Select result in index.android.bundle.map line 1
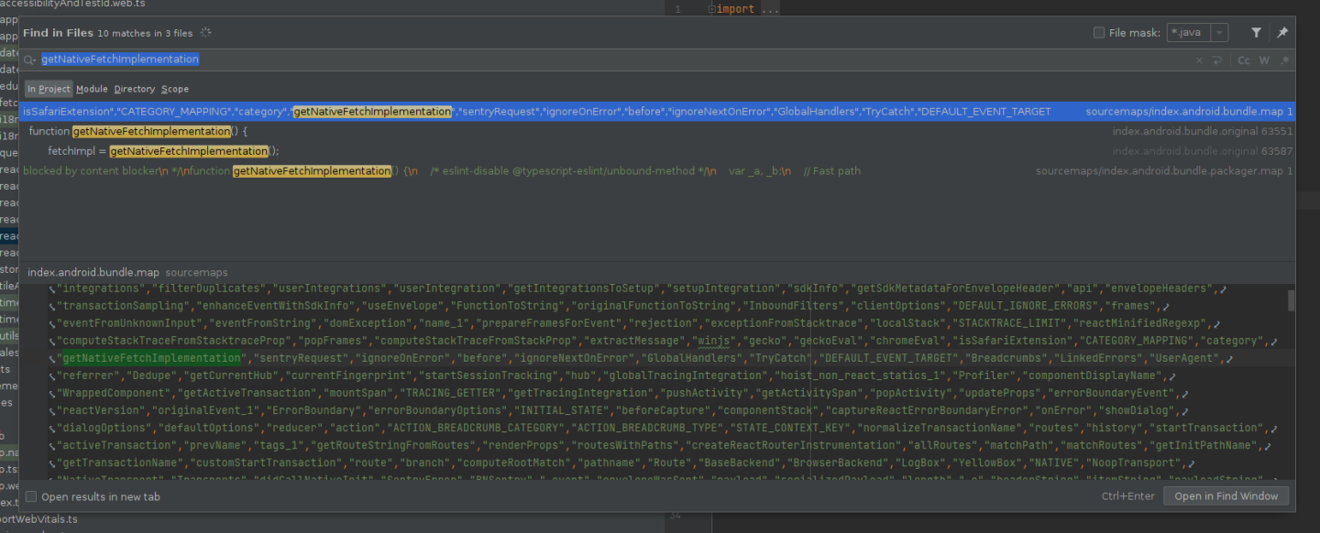 [x=657, y=112]
